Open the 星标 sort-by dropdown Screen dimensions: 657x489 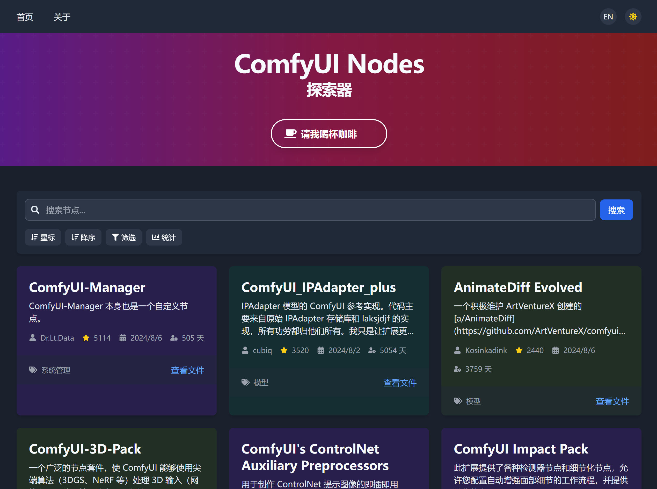43,238
